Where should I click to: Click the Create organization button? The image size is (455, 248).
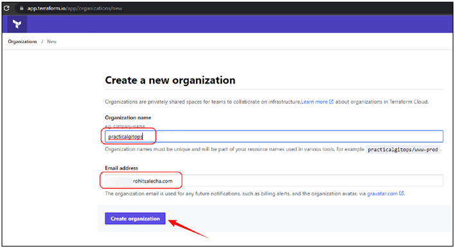135,218
